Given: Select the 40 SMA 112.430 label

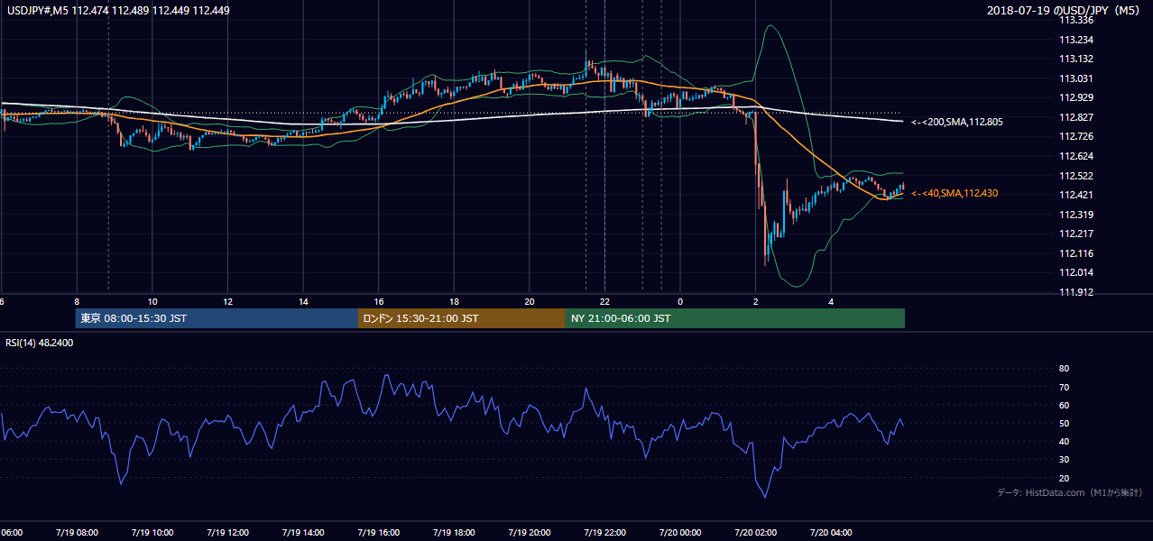Looking at the screenshot, I should [955, 193].
